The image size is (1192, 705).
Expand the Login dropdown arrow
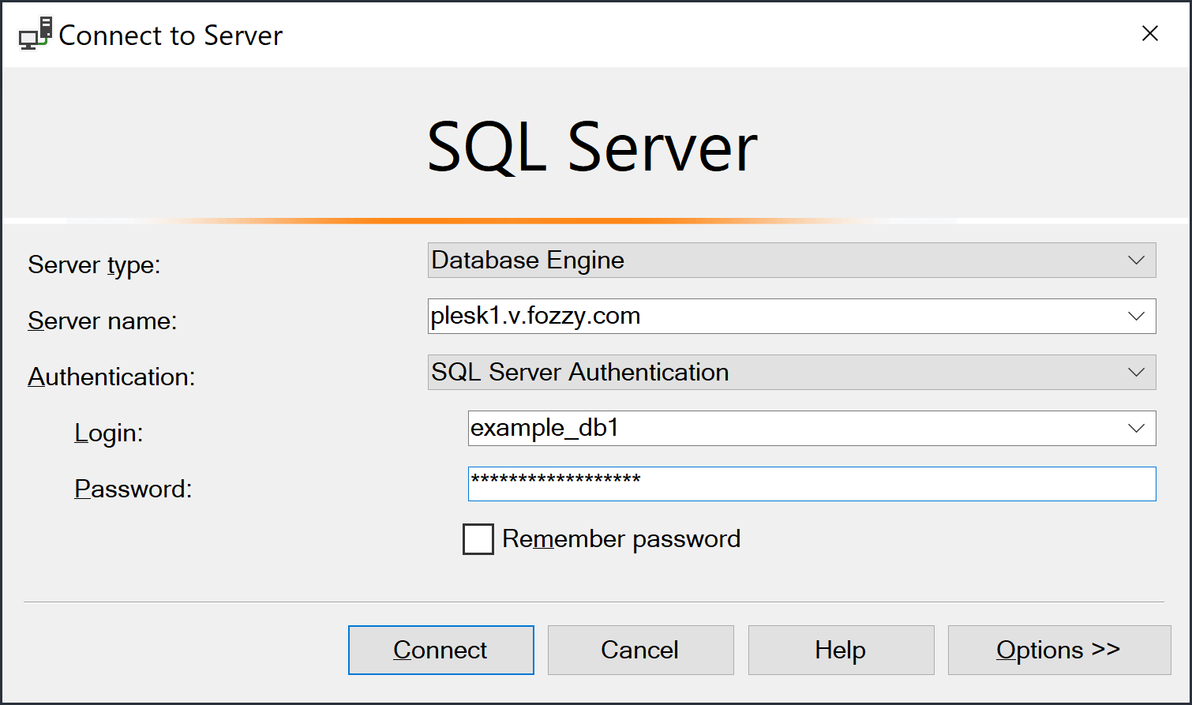pyautogui.click(x=1136, y=429)
